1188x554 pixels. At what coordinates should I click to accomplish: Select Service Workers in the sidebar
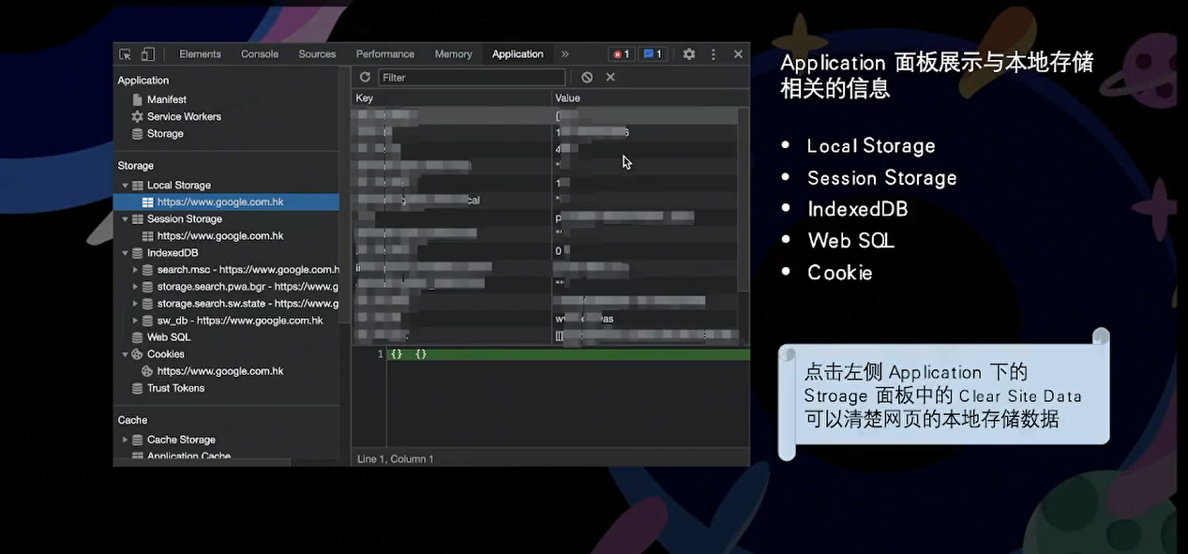pyautogui.click(x=184, y=116)
